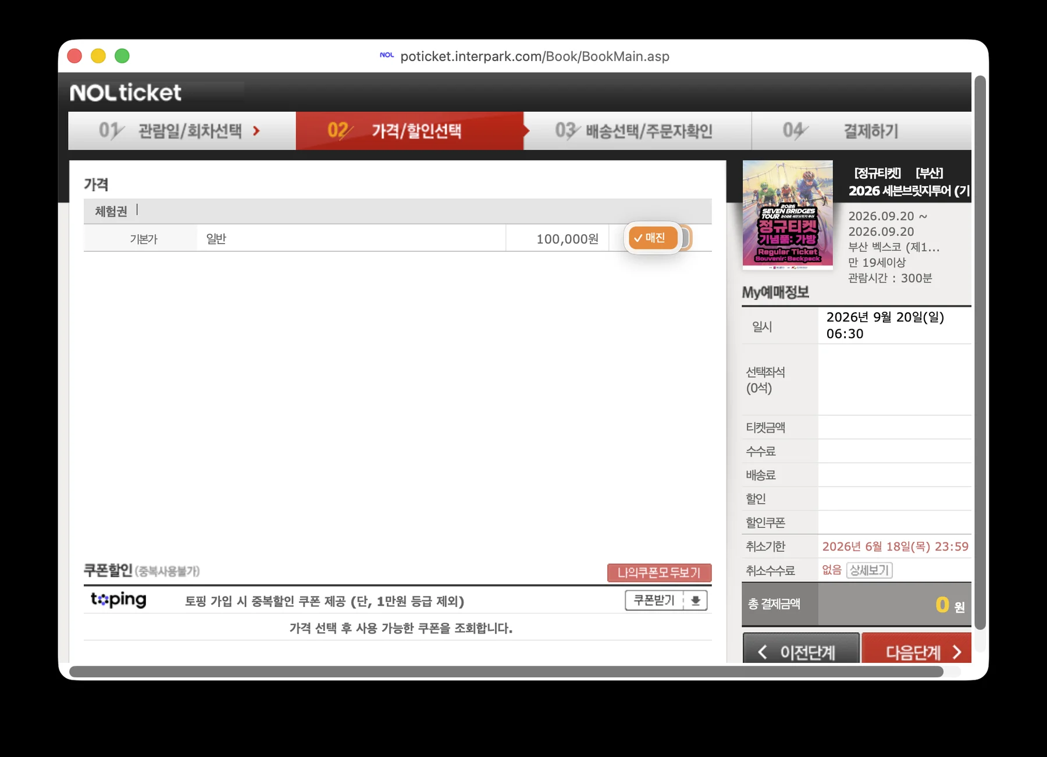This screenshot has height=757, width=1047.
Task: Click the "체험권" category header
Action: click(x=111, y=211)
